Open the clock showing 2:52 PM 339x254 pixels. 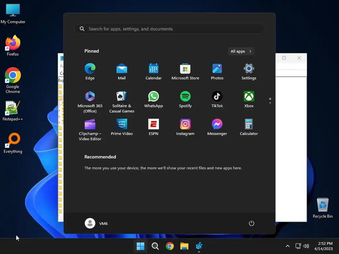[323, 246]
